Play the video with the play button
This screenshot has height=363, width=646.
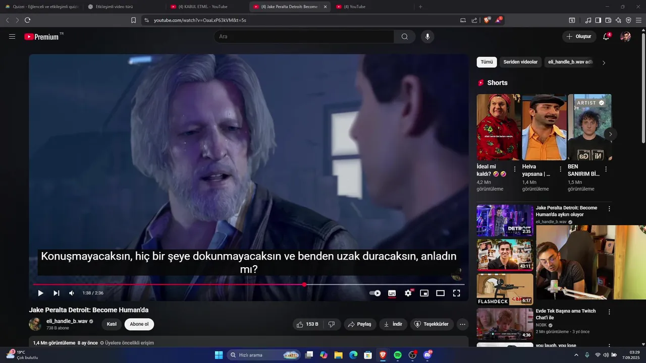click(40, 293)
